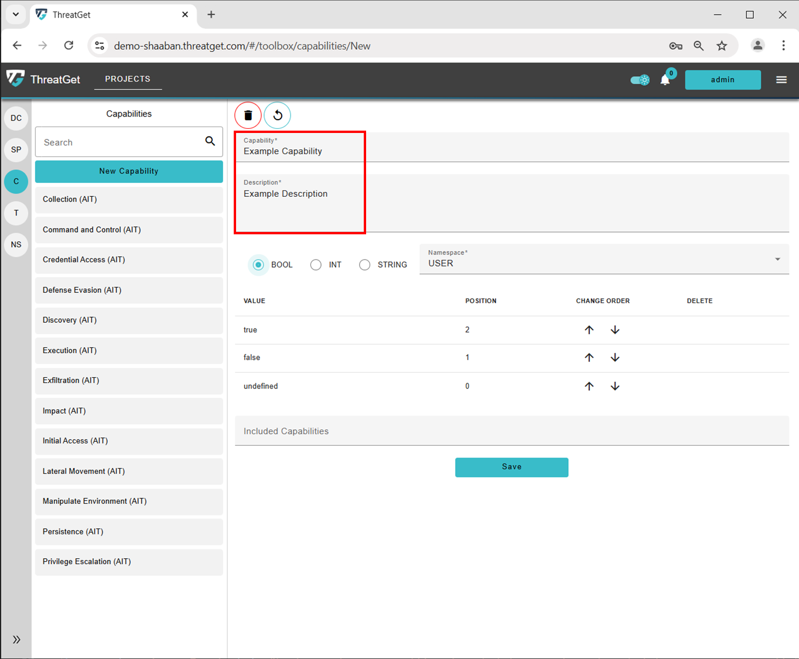Image resolution: width=799 pixels, height=659 pixels.
Task: Move the 'true' value up
Action: 589,330
